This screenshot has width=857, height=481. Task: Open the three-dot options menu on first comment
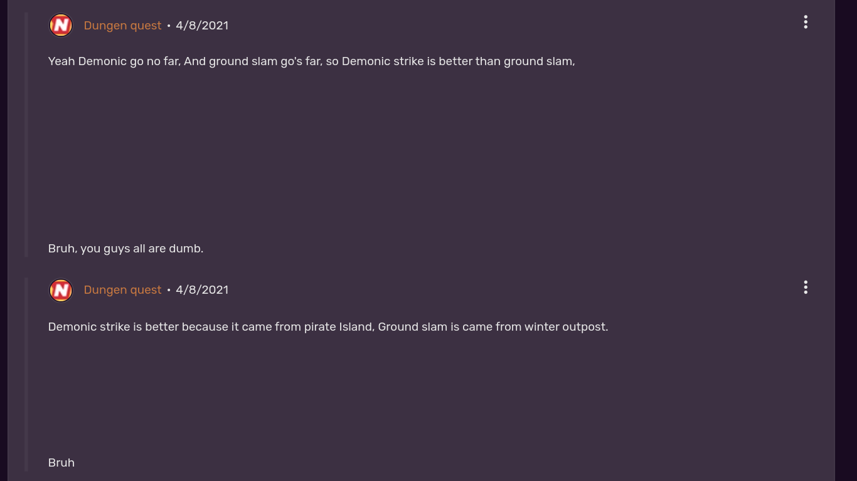[x=806, y=22]
